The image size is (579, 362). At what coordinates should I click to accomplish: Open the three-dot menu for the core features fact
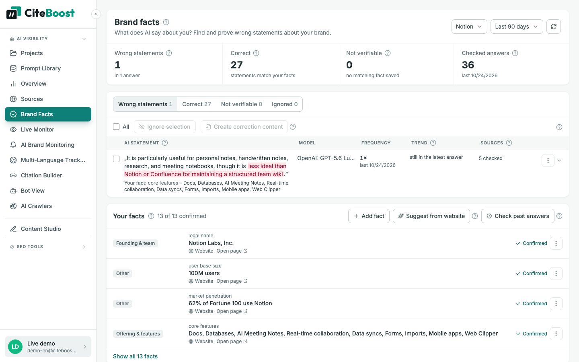(x=556, y=334)
